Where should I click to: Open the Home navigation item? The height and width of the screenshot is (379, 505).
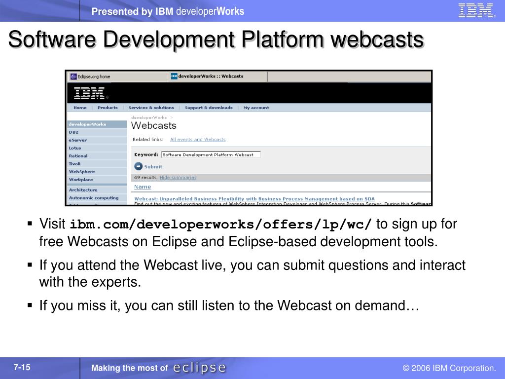coord(80,108)
